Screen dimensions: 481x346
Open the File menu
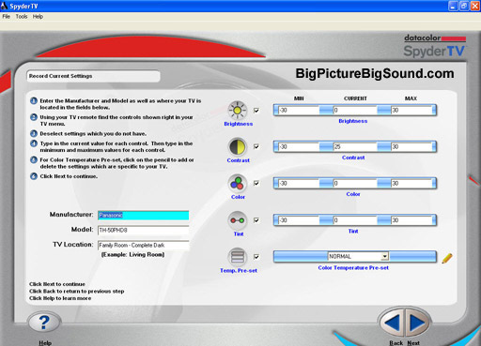(x=7, y=17)
